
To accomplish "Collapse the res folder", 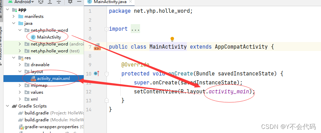I will tap(14, 58).
